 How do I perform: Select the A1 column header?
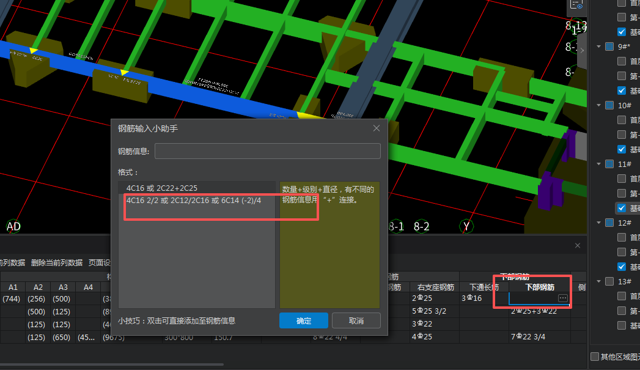click(x=13, y=286)
